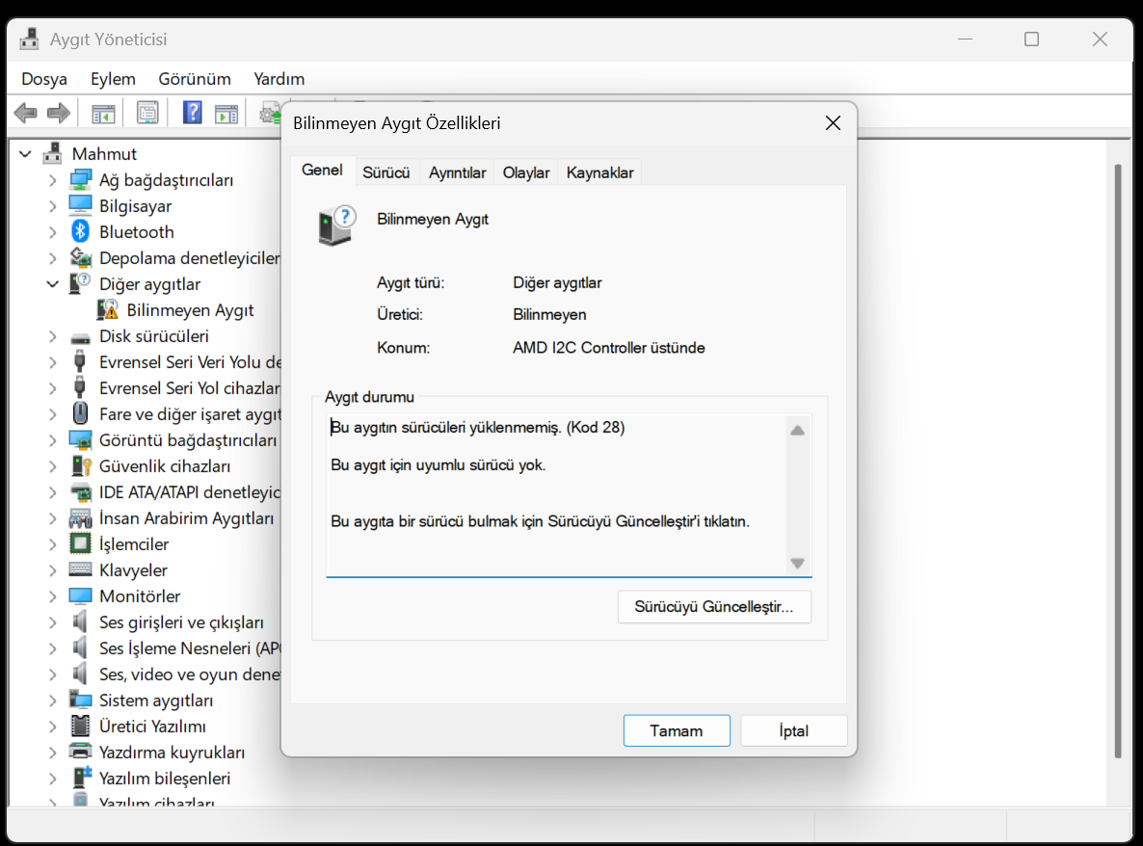
Task: Select the İnsan Arabirim Aygıtları icon
Action: pos(80,518)
